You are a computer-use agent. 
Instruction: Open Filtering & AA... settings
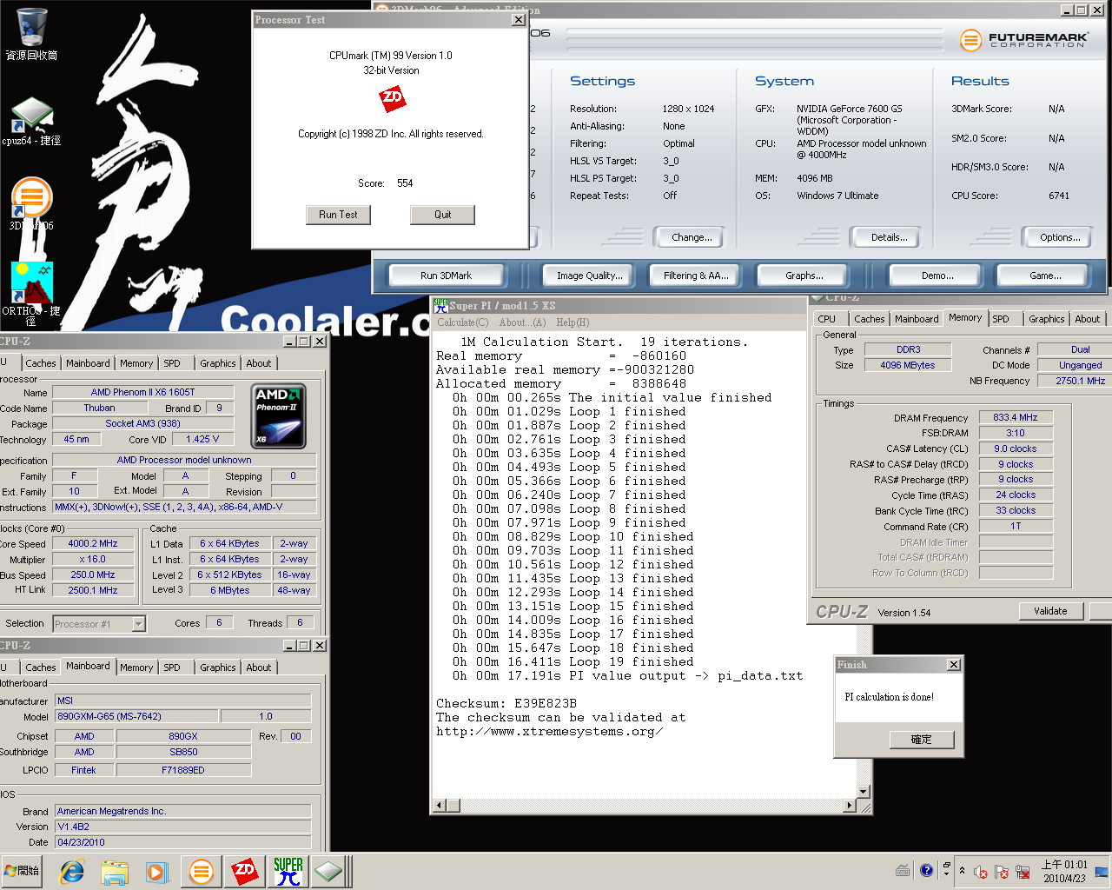696,276
